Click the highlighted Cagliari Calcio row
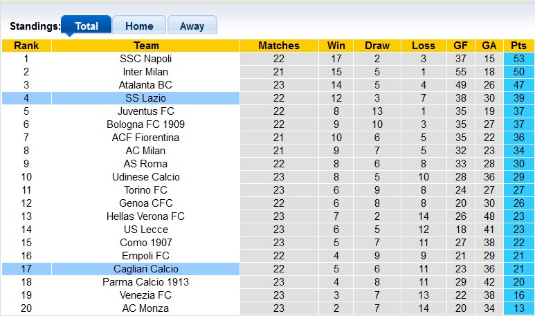Screen dimensions: 535x316 [x=145, y=269]
